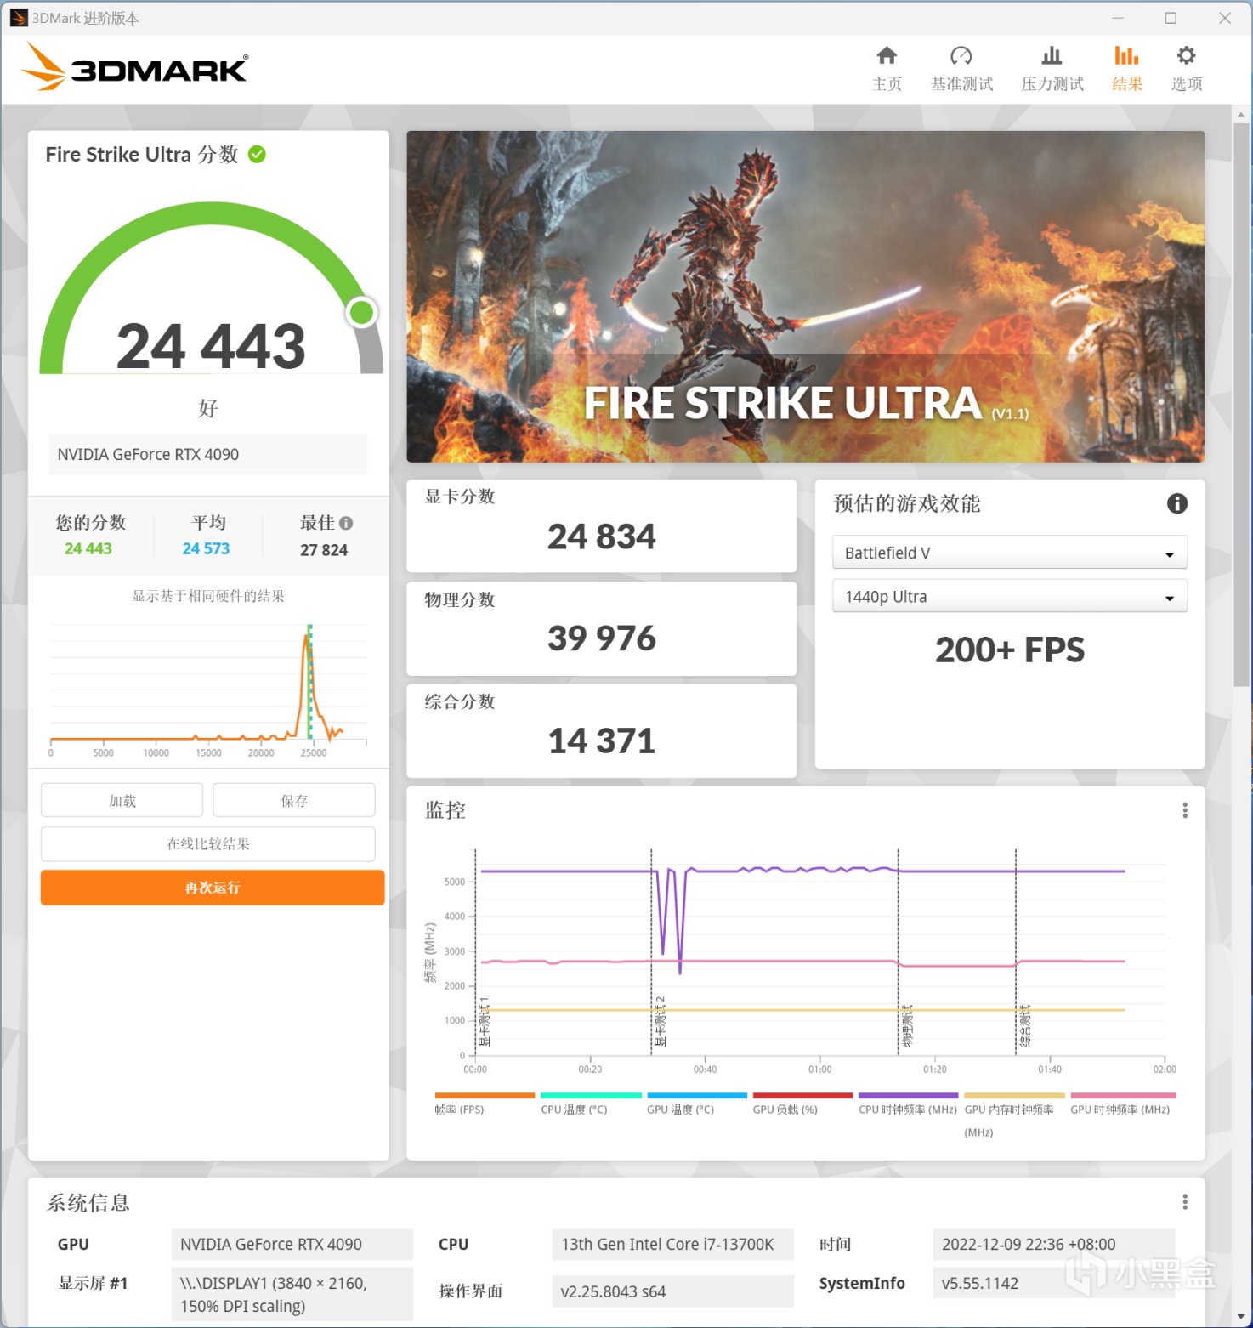Image resolution: width=1253 pixels, height=1328 pixels.
Task: Click the Fire Strike Ultra banner image
Action: (x=805, y=297)
